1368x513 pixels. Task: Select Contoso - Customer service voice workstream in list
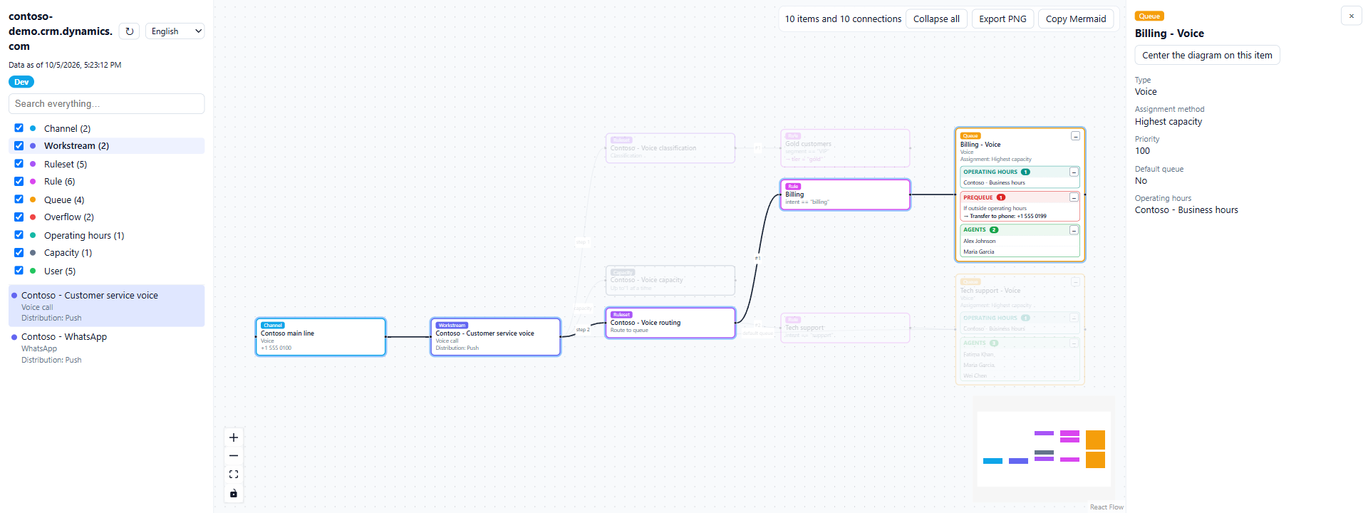[x=107, y=306]
